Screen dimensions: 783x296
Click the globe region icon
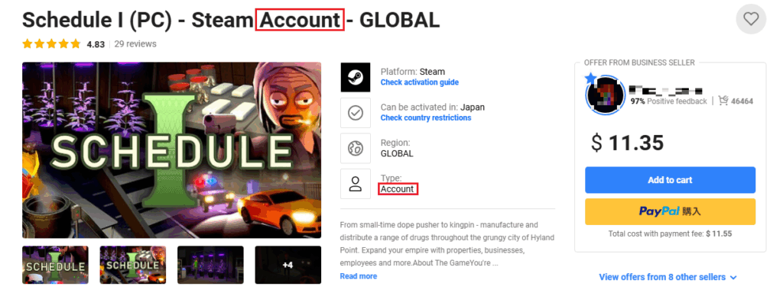click(x=356, y=149)
